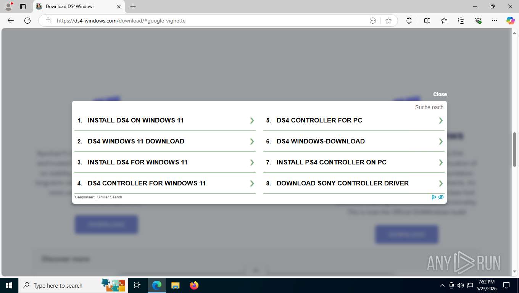Image resolution: width=519 pixels, height=293 pixels.
Task: Open the Edge profile icon
Action: coord(8,6)
